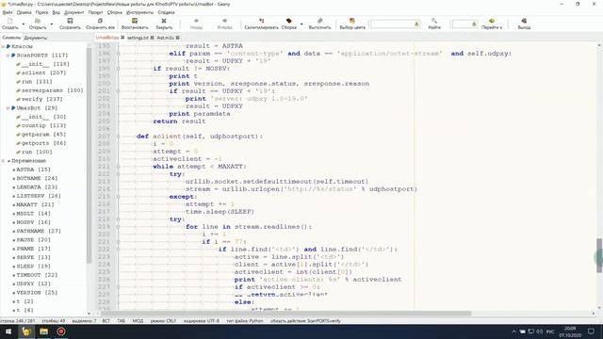The image size is (603, 339).
Task: Open the Открыть recent files dropdown arrow
Action: click(x=52, y=24)
